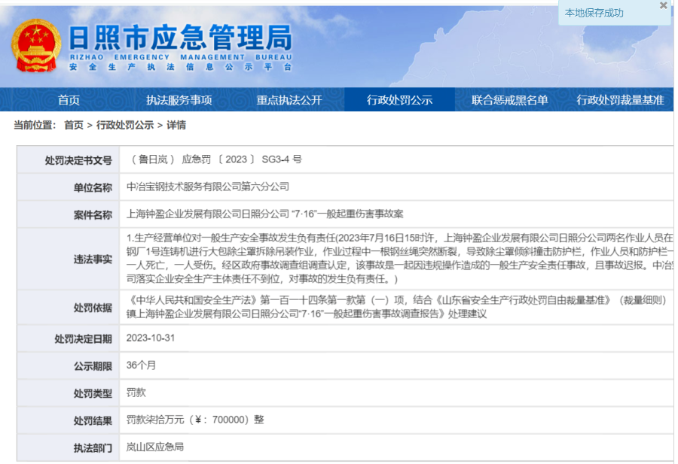The image size is (678, 464).
Task: Go to 首页 in the breadcrumb
Action: click(74, 125)
